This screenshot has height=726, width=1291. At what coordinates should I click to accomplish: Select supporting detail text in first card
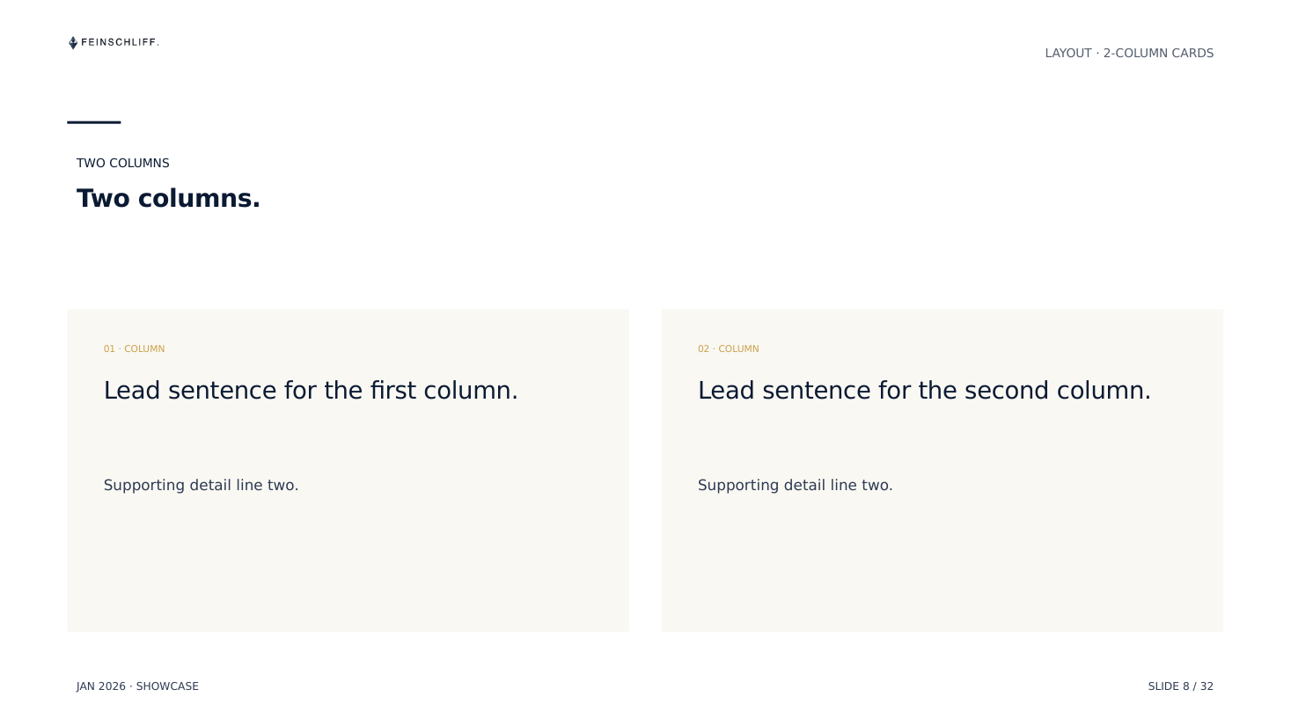(201, 486)
